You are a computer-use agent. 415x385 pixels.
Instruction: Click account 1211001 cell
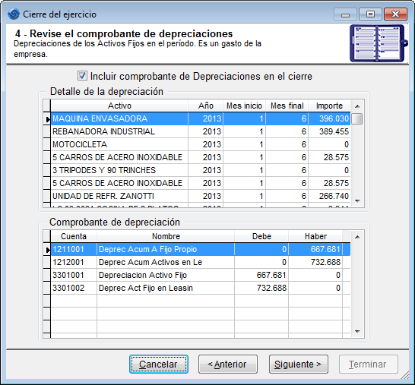pos(74,249)
